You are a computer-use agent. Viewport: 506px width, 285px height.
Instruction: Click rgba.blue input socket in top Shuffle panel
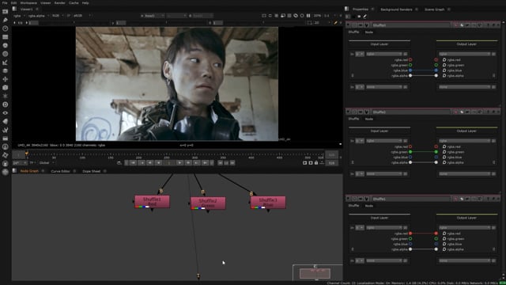point(410,70)
